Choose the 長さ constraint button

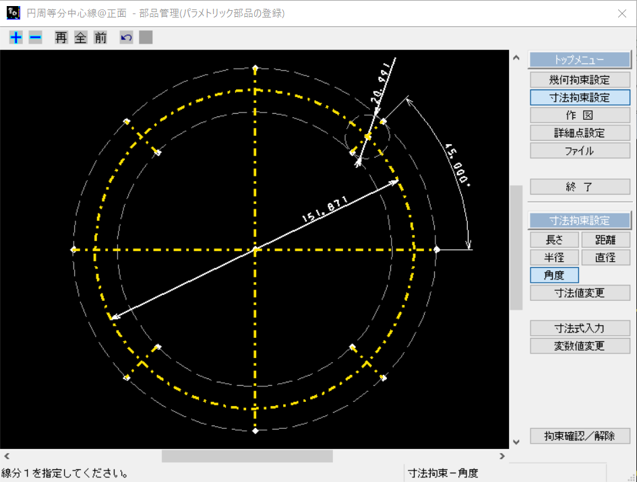click(554, 240)
